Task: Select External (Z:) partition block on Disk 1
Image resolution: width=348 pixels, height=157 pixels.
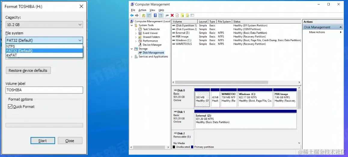Action: (246, 119)
